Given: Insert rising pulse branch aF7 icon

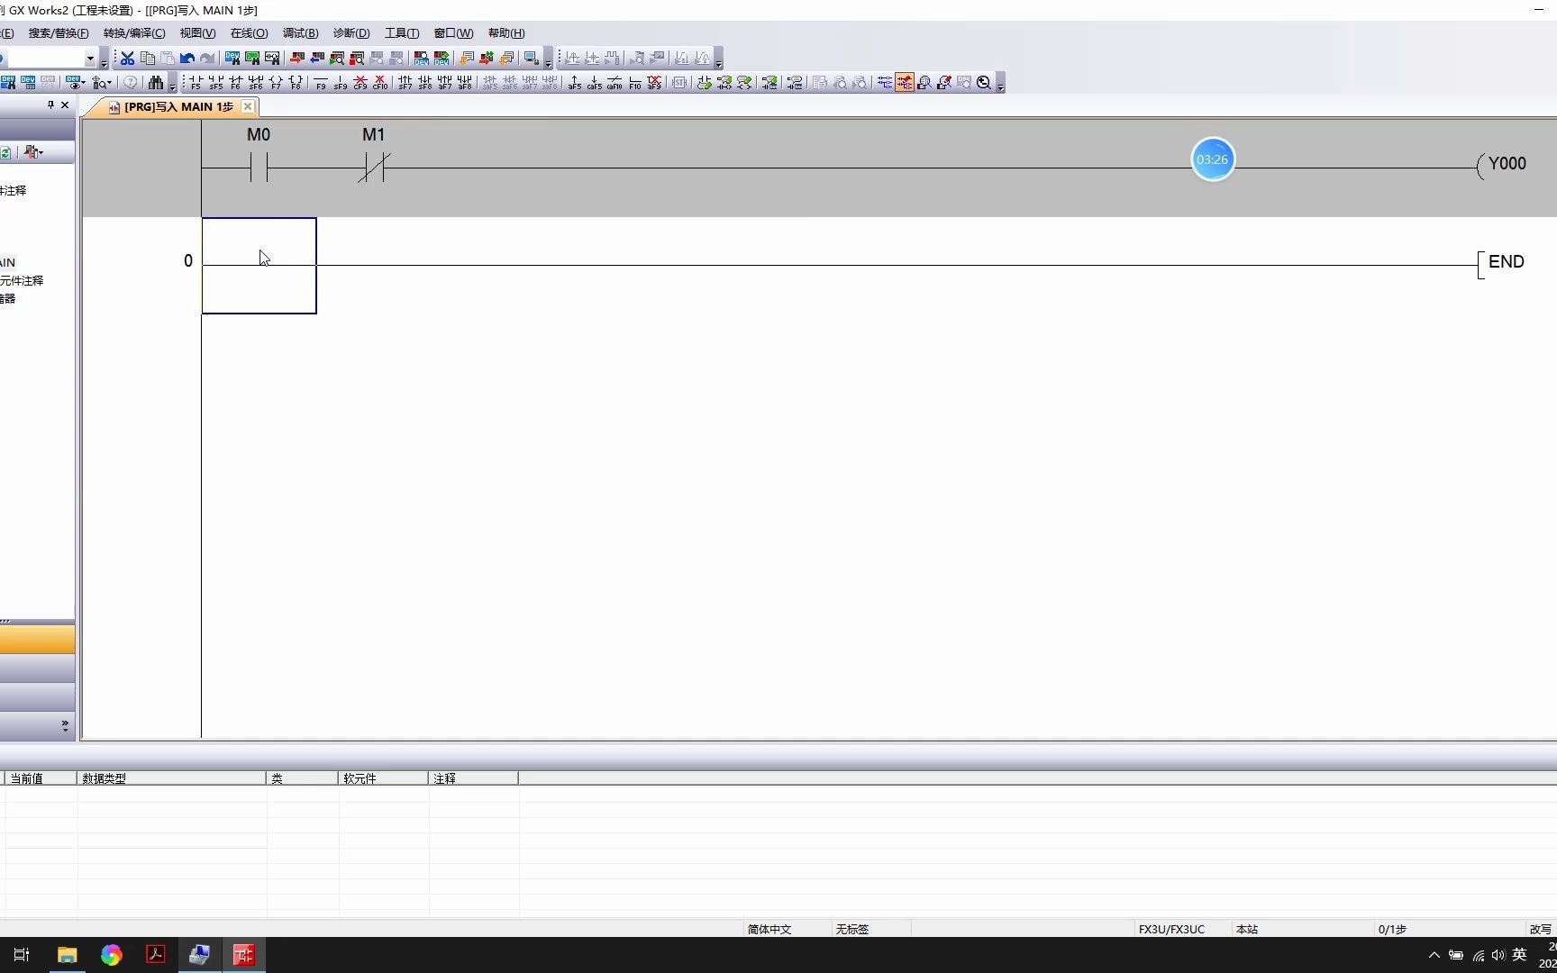Looking at the screenshot, I should click(445, 83).
